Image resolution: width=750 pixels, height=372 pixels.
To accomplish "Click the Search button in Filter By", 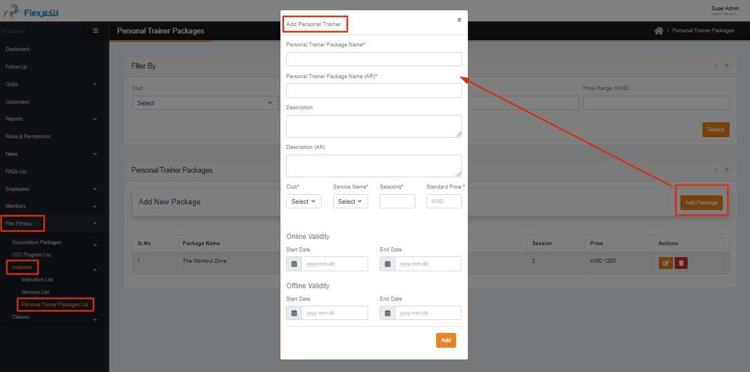I will pyautogui.click(x=715, y=130).
